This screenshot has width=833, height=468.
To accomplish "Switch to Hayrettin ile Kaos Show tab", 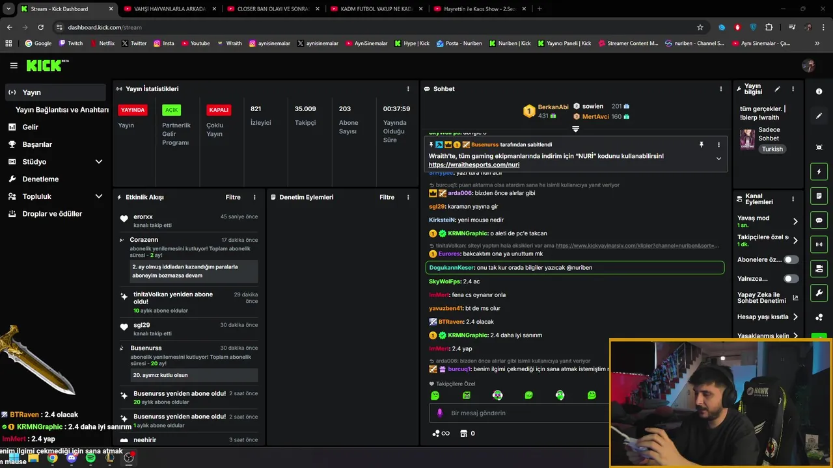I will tap(479, 9).
